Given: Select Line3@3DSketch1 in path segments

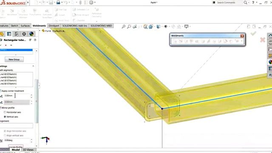Looking at the screenshot, I should [8, 74].
